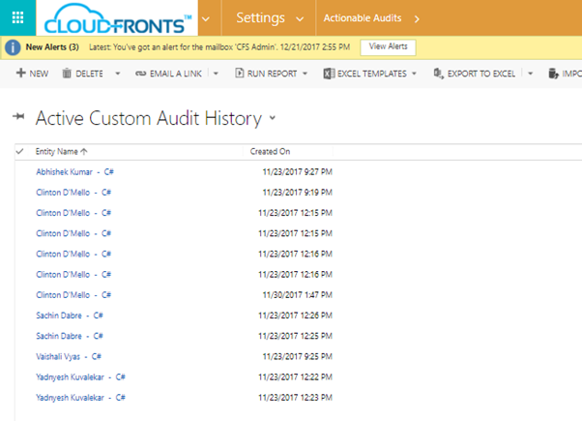The height and width of the screenshot is (421, 582).
Task: Open Clinton D'Mello record created 11/30/2017
Action: 73,294
